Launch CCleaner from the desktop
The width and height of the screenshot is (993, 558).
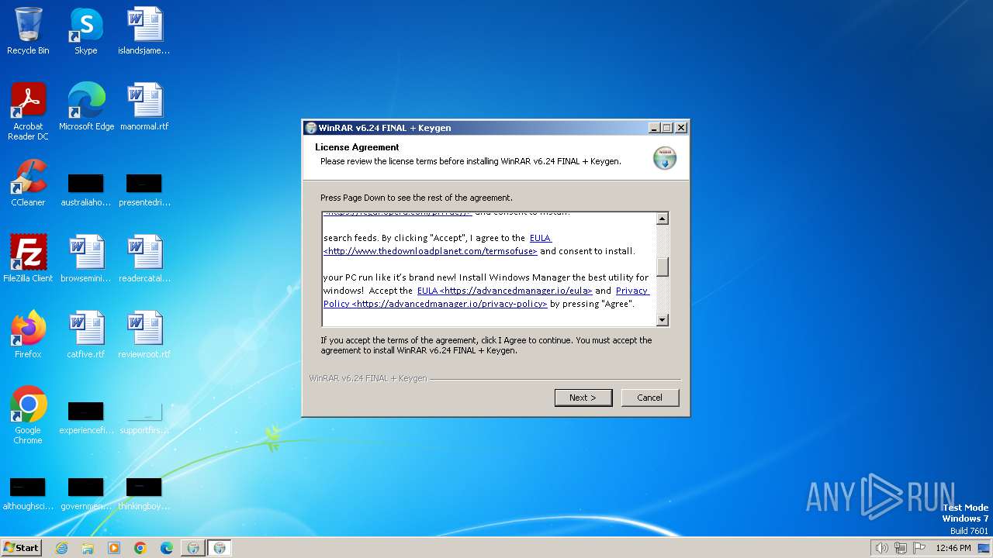28,183
